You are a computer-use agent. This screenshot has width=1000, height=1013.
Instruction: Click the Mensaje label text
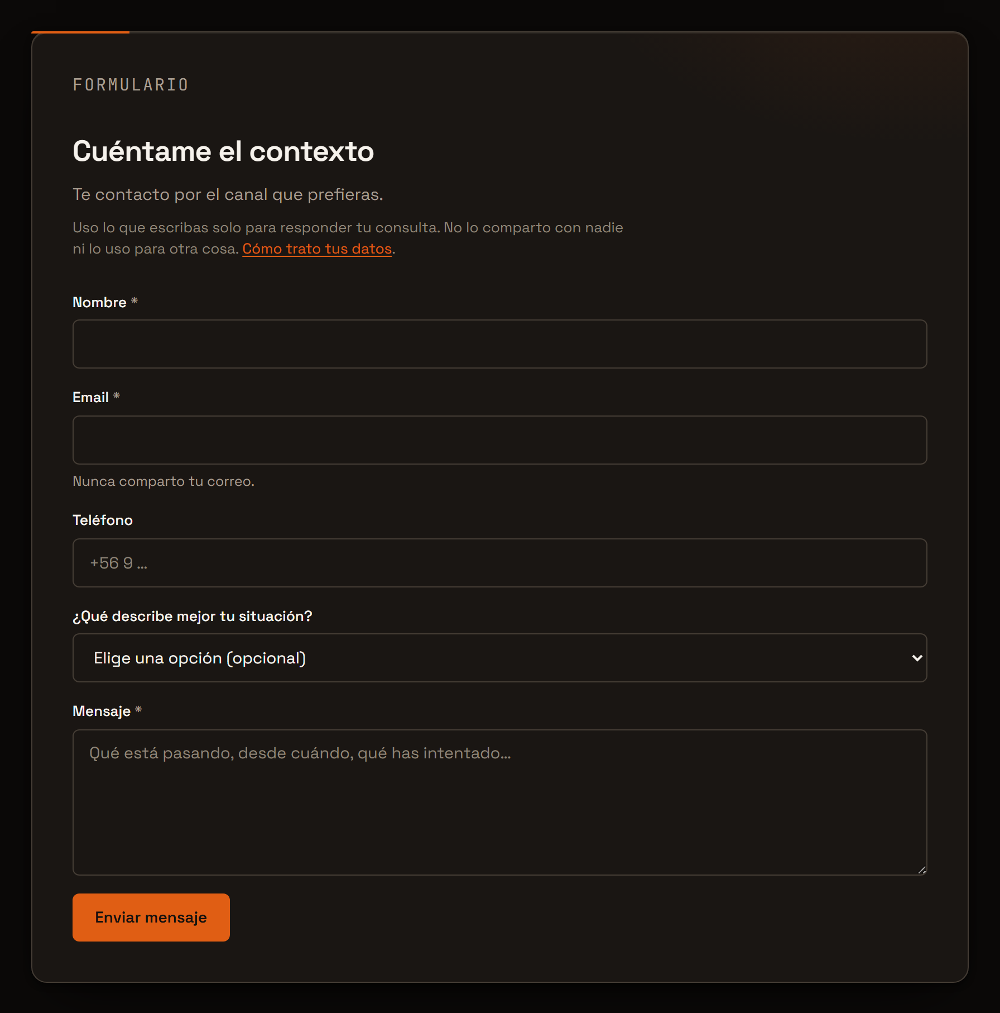click(102, 711)
